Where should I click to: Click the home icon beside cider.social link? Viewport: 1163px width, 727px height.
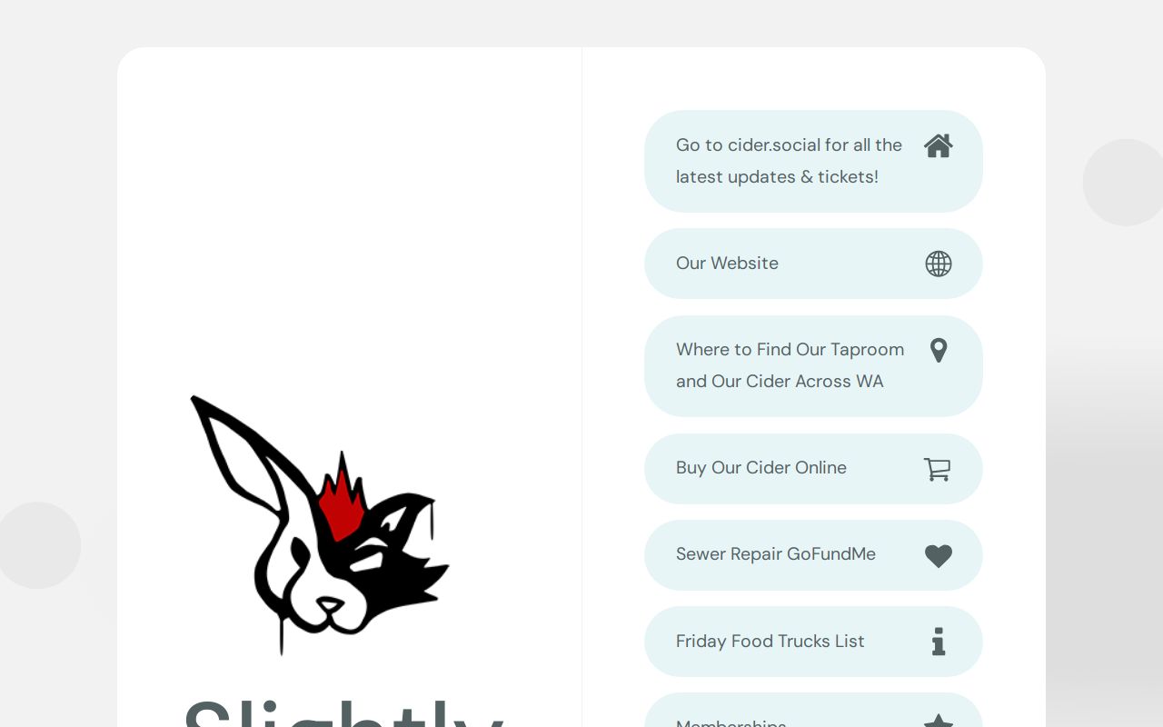pyautogui.click(x=939, y=145)
